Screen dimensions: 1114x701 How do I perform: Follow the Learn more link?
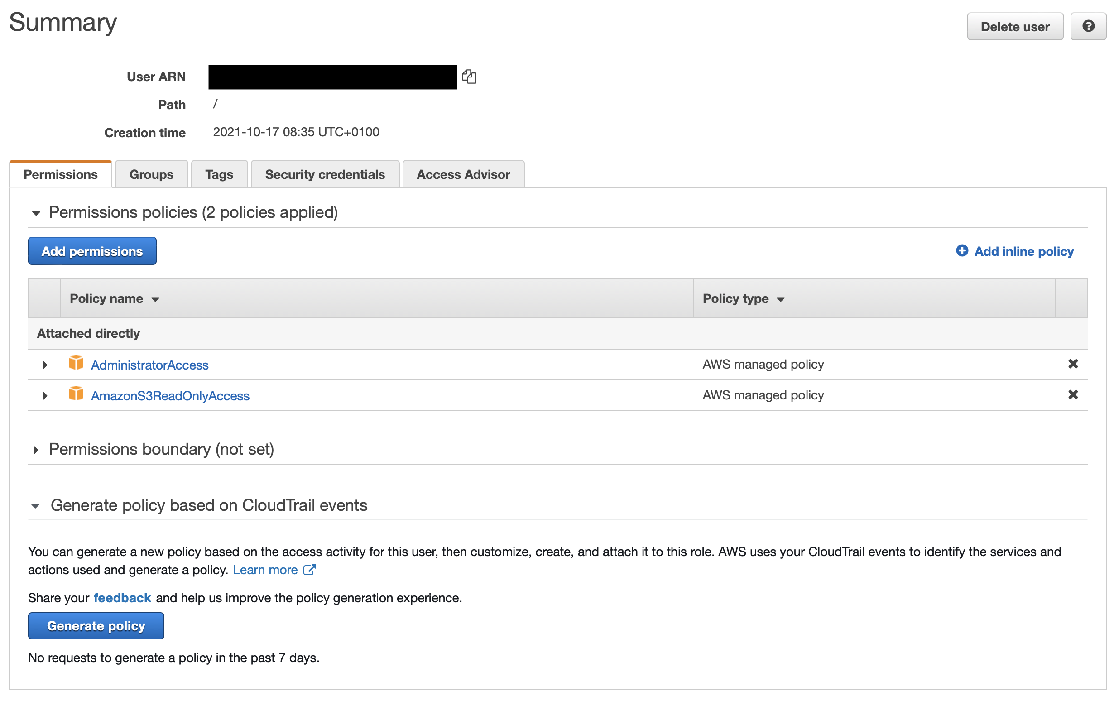tap(265, 570)
